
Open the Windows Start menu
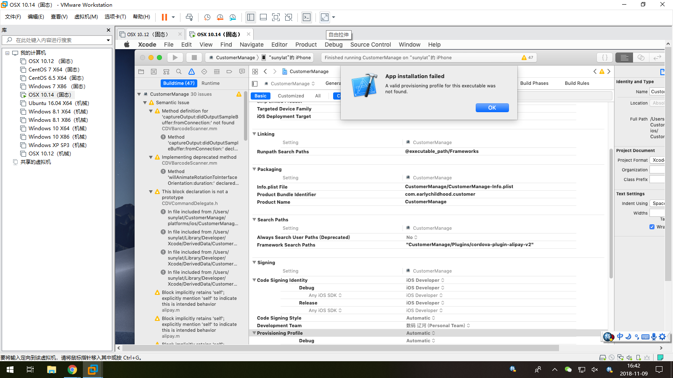click(x=10, y=370)
